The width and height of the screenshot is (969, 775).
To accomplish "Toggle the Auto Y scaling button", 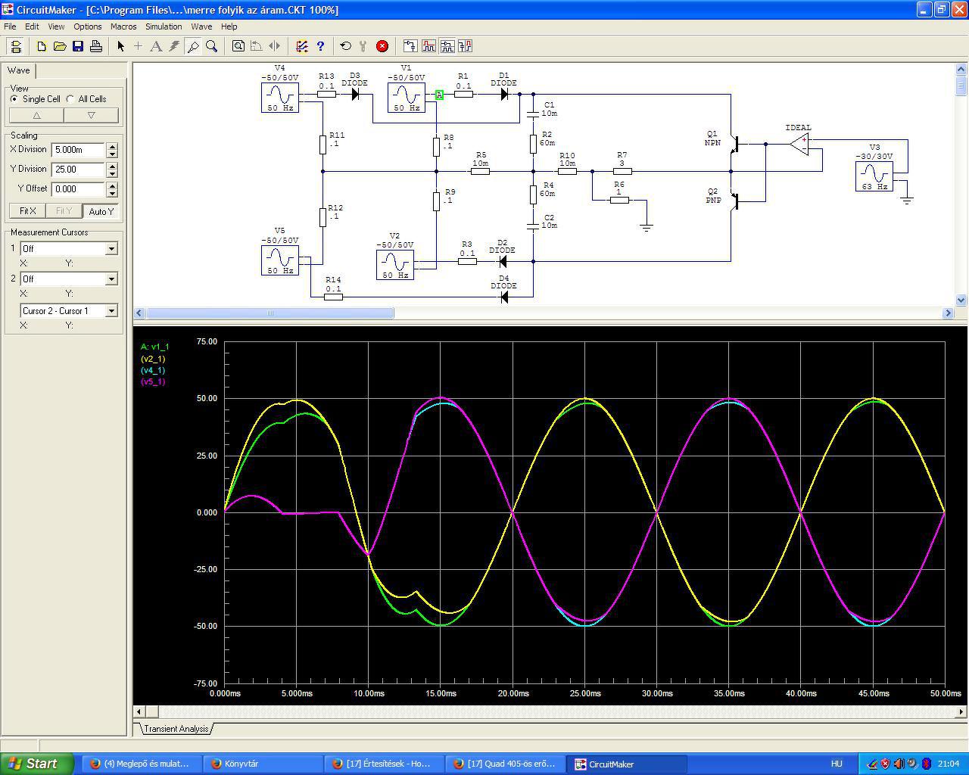I will 101,211.
